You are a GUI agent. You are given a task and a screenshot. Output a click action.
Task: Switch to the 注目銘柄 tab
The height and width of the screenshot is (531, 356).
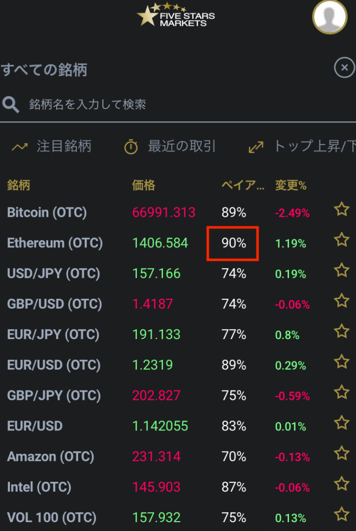coord(51,147)
